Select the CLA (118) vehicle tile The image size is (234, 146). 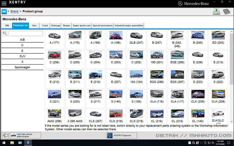(x=157, y=98)
